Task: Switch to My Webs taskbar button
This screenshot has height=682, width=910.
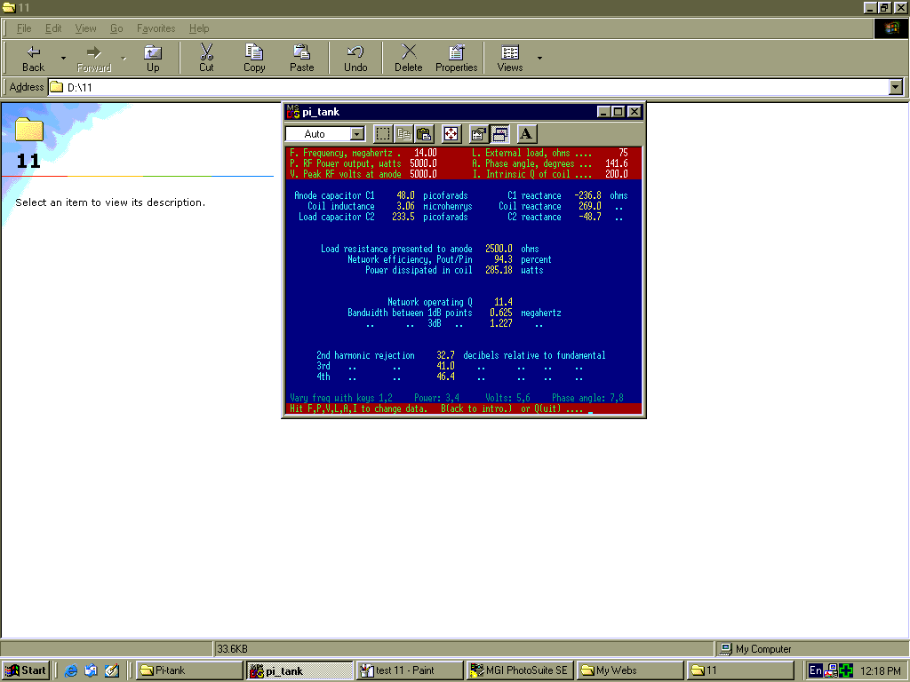Action: (x=630, y=670)
